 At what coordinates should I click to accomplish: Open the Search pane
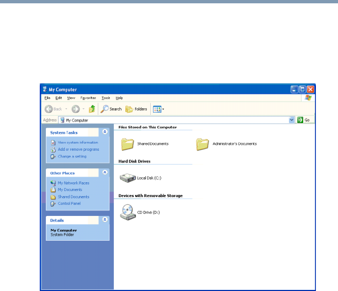(111, 109)
